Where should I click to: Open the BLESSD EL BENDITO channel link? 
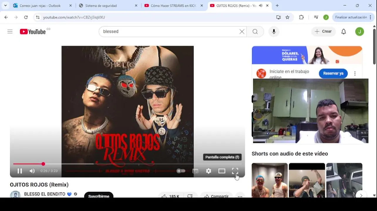[x=45, y=194]
